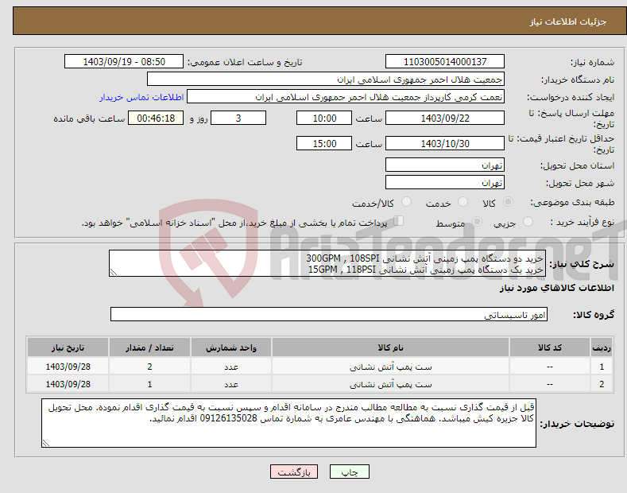Click the کد کالا column header
The height and width of the screenshot is (493, 627).
click(549, 347)
